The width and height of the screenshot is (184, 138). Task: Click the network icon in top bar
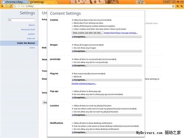pos(178,2)
